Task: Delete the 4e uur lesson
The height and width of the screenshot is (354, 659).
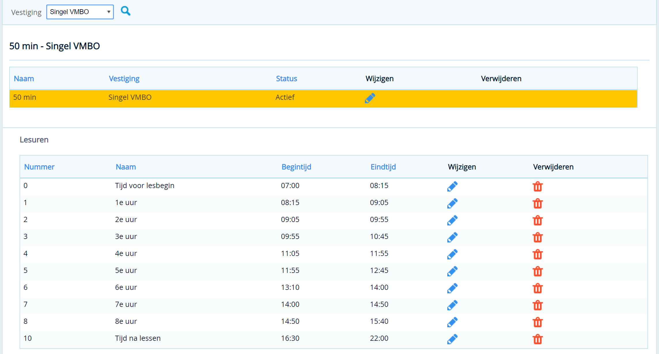Action: (x=537, y=255)
